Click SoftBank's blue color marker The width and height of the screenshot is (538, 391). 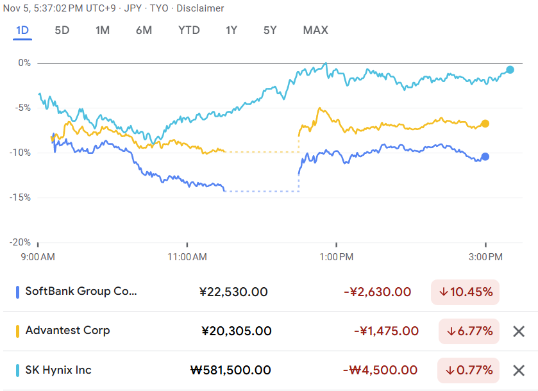[x=17, y=292]
